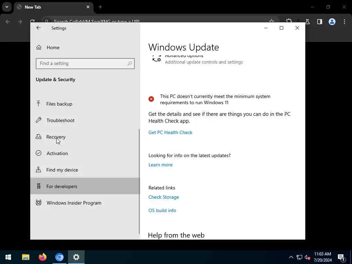Click the muted volume tray icon

pyautogui.click(x=308, y=257)
